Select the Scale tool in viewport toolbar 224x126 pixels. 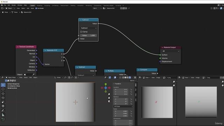pyautogui.click(x=3, y=102)
